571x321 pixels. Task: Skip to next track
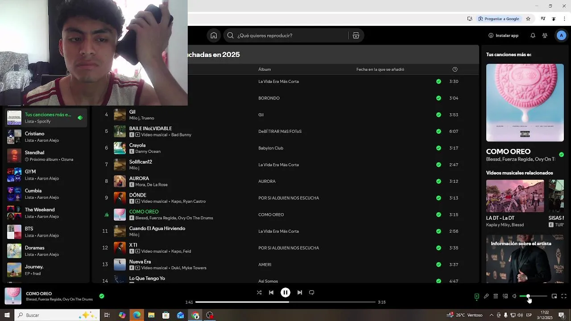click(300, 292)
